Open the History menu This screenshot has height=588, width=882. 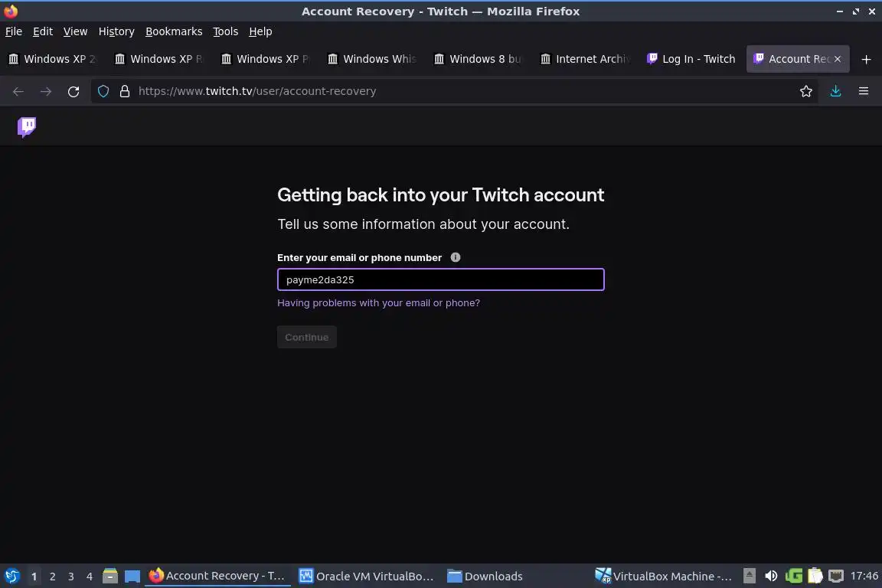point(116,31)
